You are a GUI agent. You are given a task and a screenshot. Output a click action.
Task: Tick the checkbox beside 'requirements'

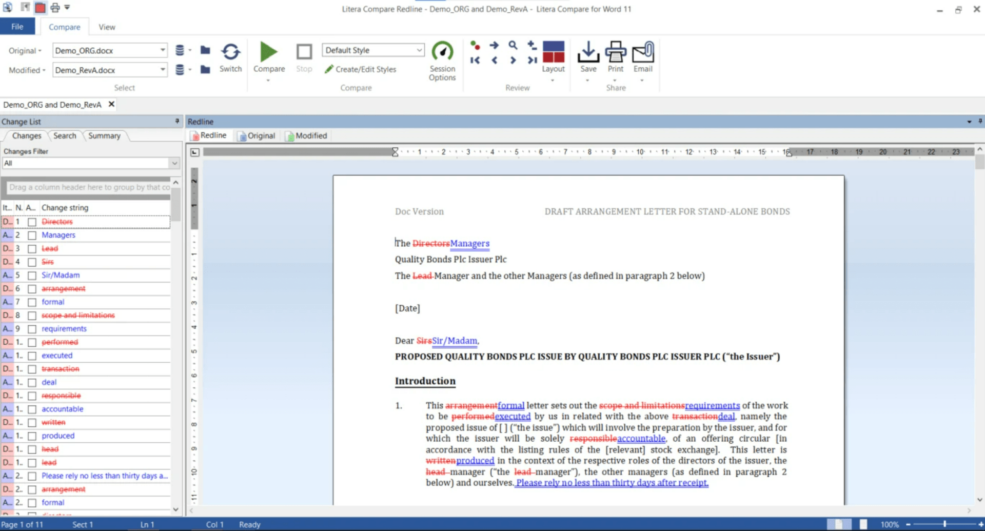click(31, 328)
